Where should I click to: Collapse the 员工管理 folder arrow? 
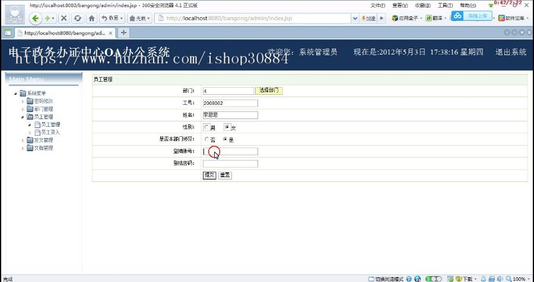[x=23, y=117]
